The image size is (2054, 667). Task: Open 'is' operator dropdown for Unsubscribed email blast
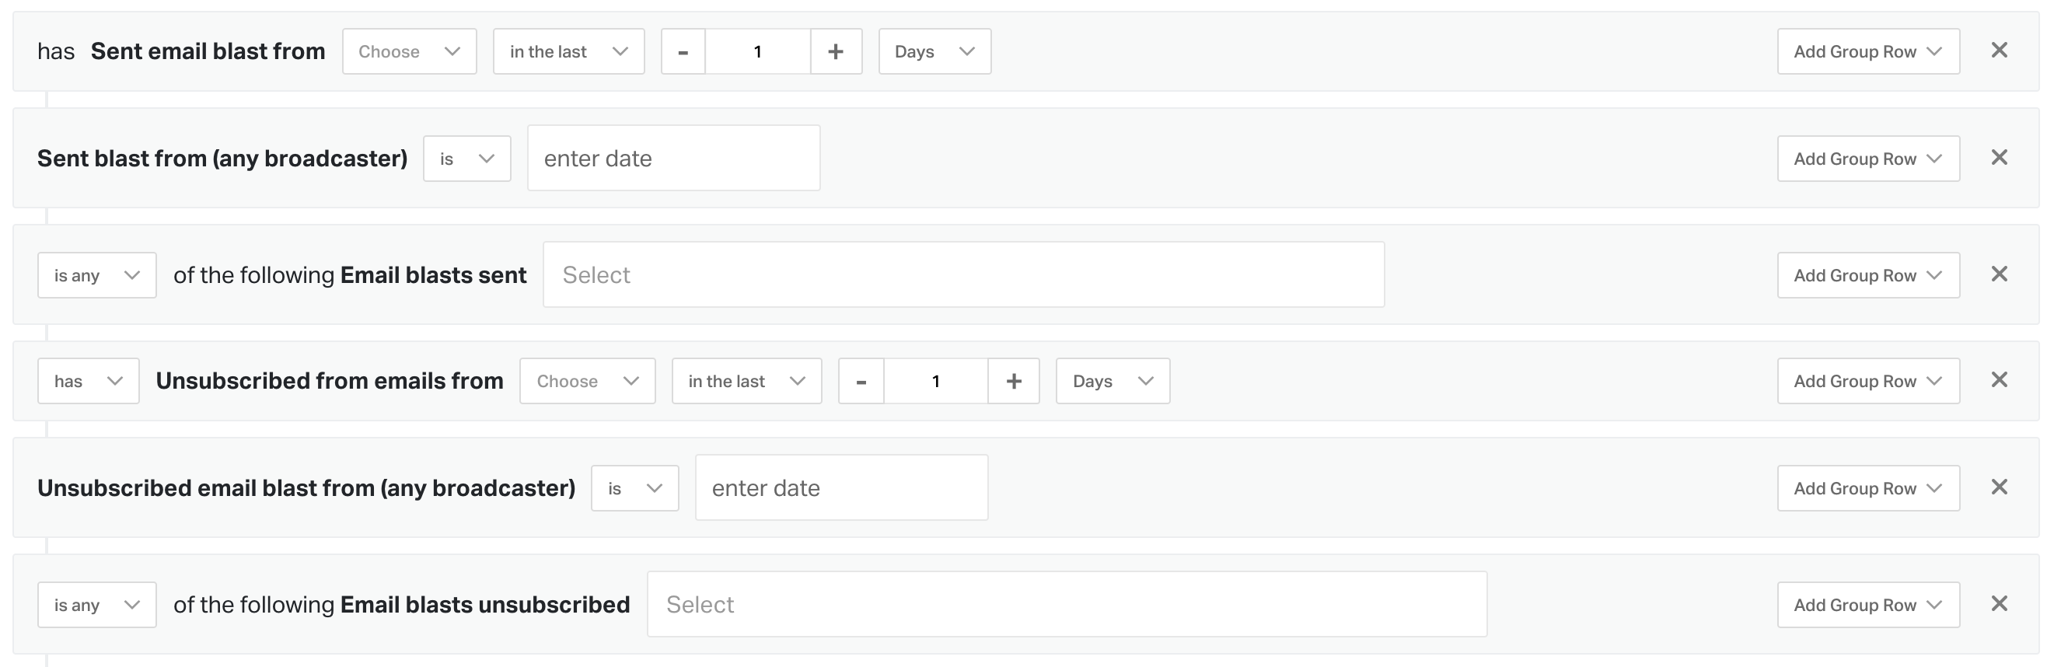click(x=634, y=488)
